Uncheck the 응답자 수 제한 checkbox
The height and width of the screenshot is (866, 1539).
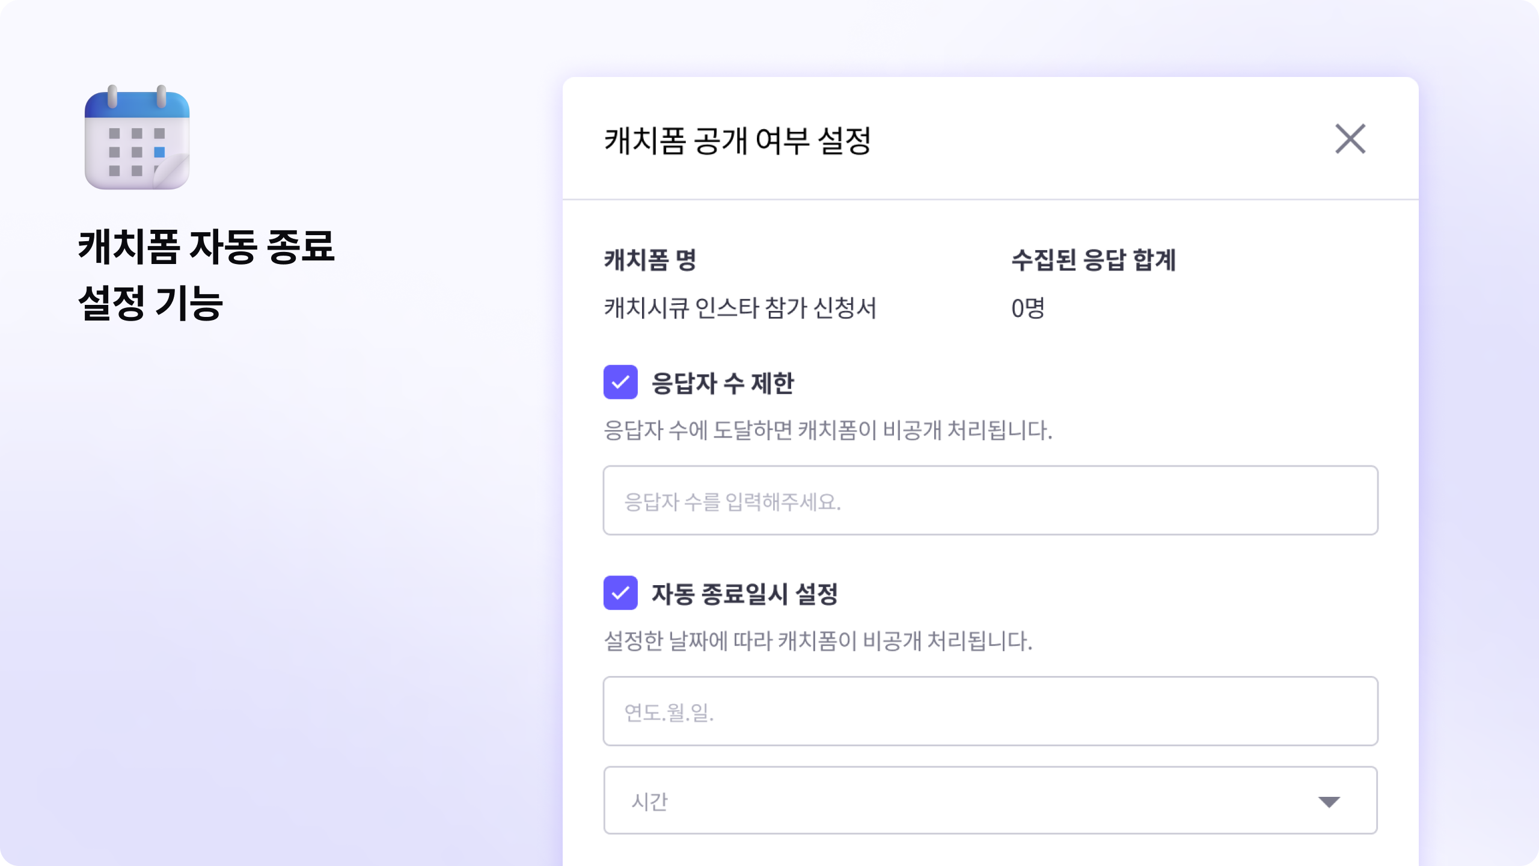pyautogui.click(x=620, y=382)
